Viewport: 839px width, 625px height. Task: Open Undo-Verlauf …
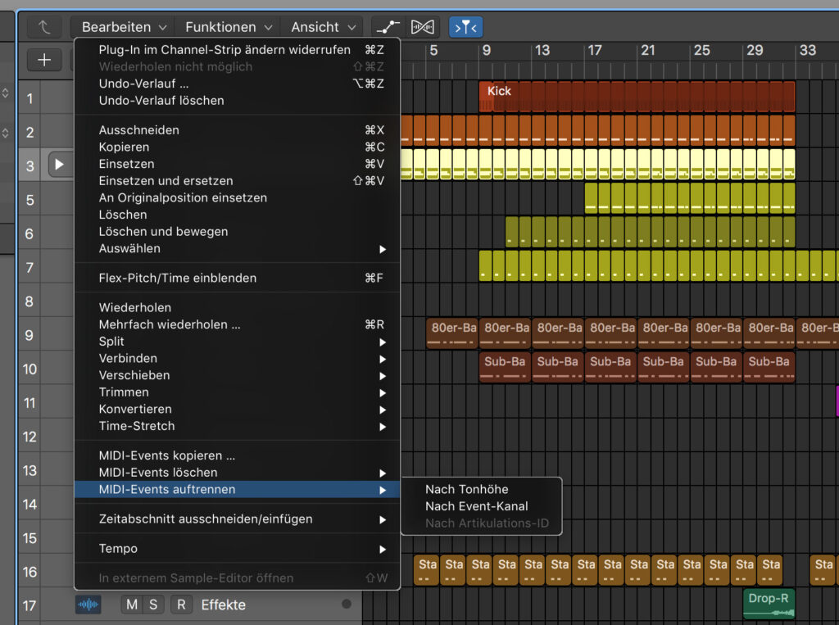tap(237, 84)
